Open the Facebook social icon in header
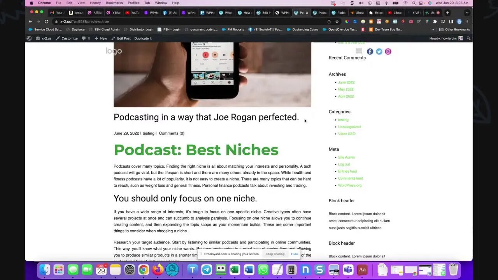 pos(370,51)
